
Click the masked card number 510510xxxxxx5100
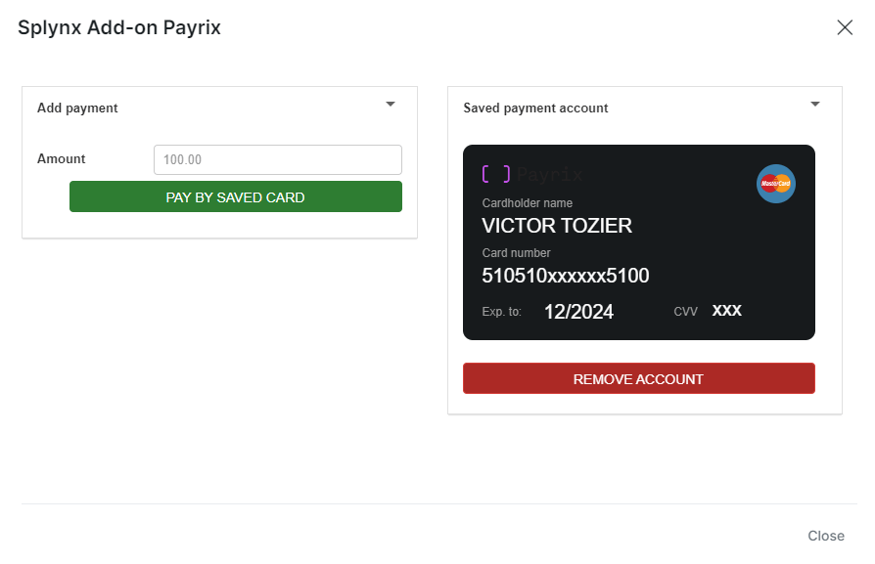point(565,276)
